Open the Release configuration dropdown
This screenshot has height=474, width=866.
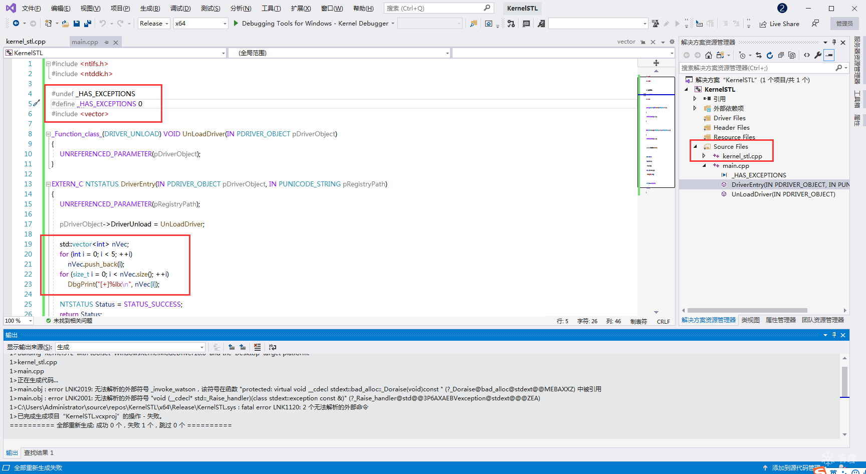(154, 24)
